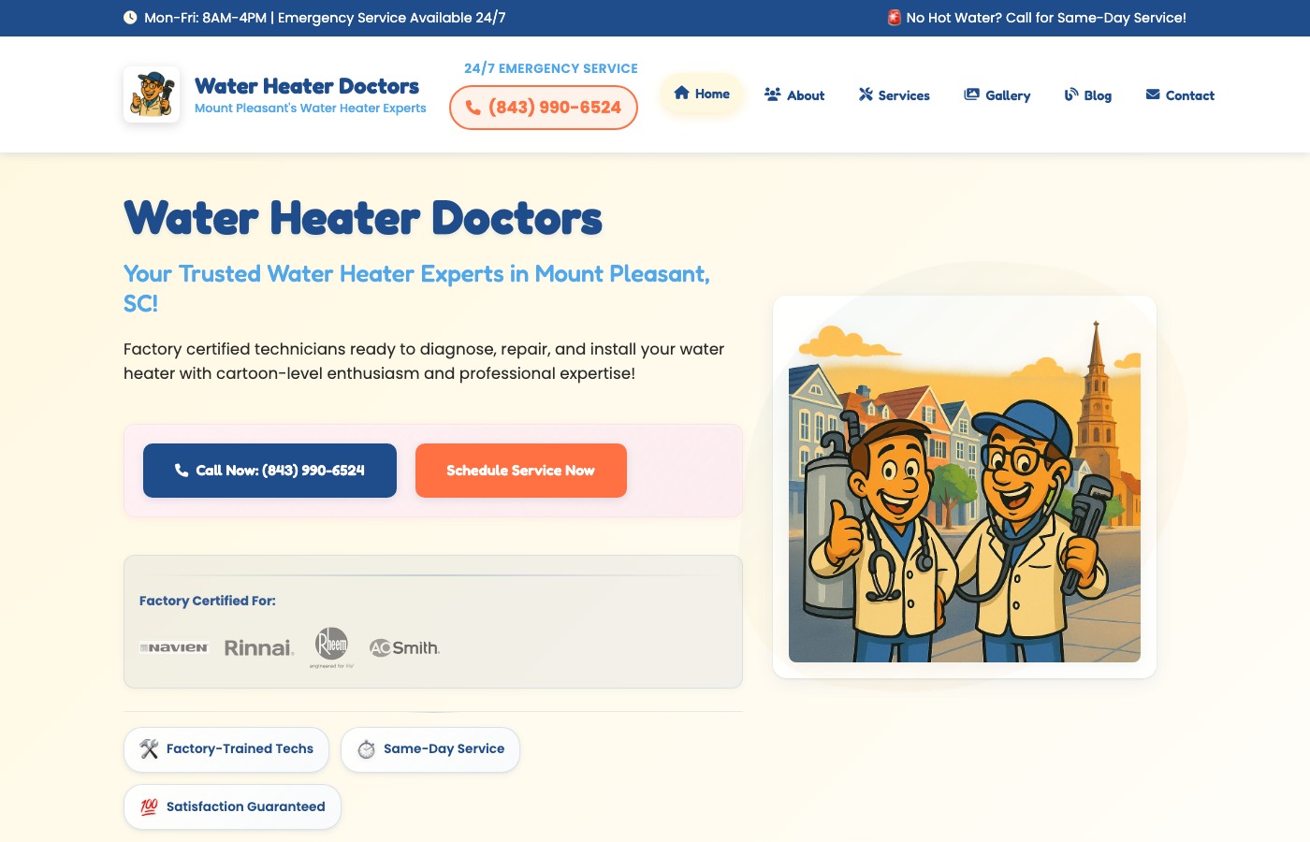Click the clock icon in top bar
Screen dimensions: 1310x842
130,18
